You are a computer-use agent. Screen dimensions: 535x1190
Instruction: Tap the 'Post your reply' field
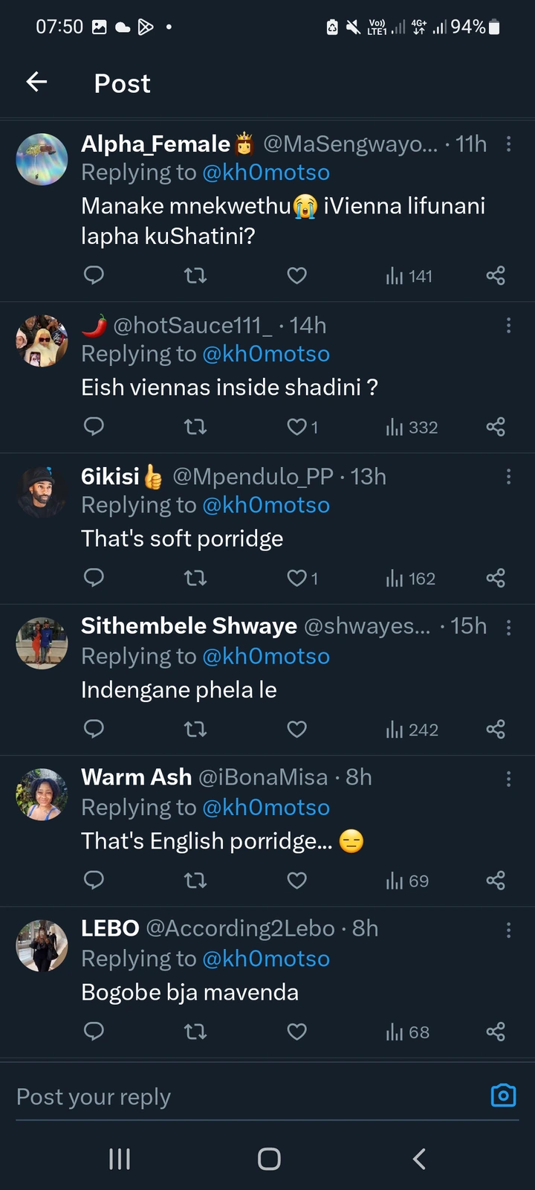(245, 1097)
